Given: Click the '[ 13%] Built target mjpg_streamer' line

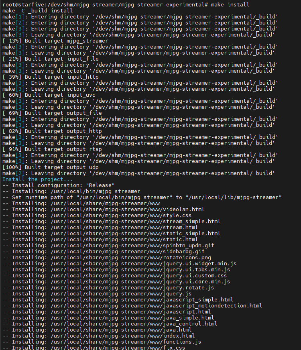Looking at the screenshot, I should pyautogui.click(x=55, y=41).
